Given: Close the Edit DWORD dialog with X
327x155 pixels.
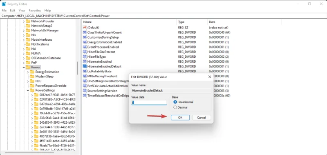Looking at the screenshot, I should 210,77.
